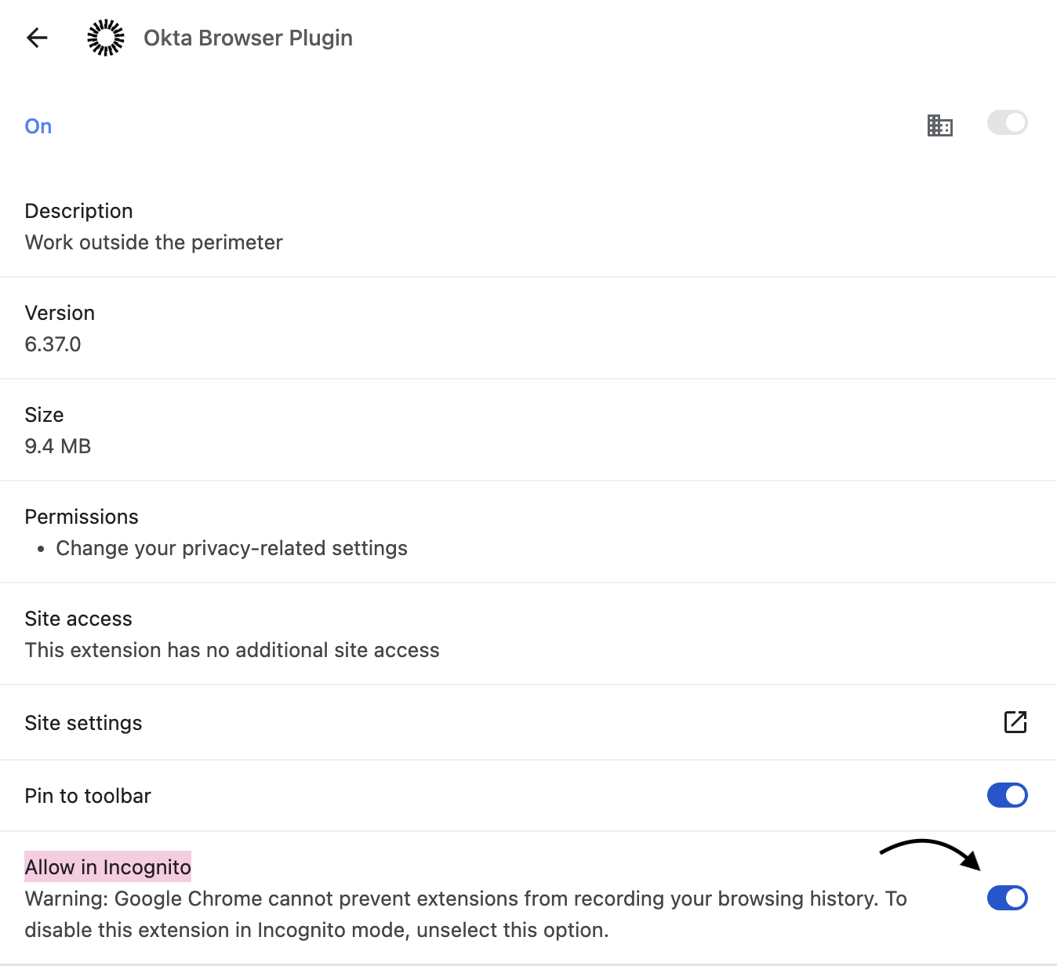The width and height of the screenshot is (1057, 966).
Task: Select the version number 6.37.0
Action: 53,344
